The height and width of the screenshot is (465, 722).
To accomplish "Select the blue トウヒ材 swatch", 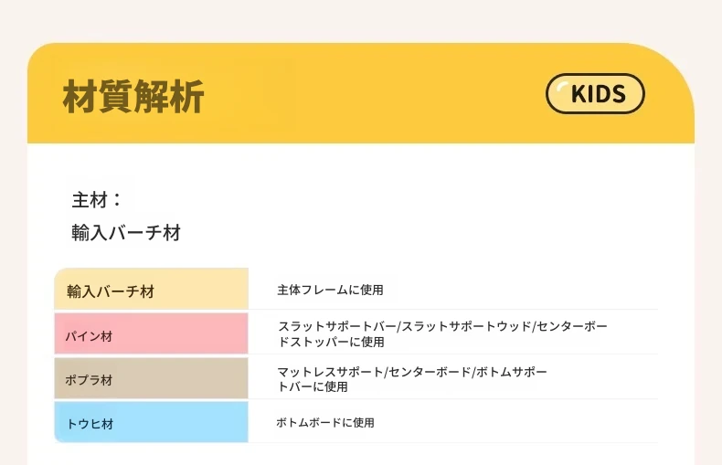I will pos(151,422).
